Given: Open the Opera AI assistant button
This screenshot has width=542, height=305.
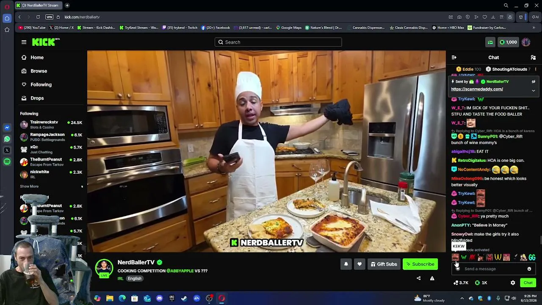Looking at the screenshot, I should (x=535, y=17).
